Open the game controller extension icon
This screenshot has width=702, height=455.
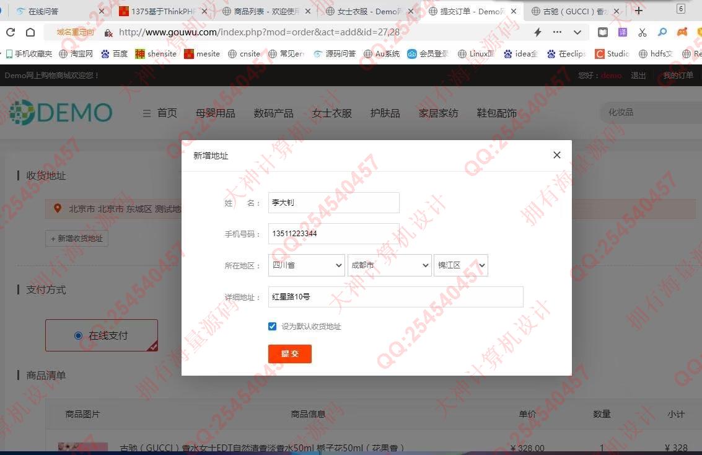click(682, 32)
